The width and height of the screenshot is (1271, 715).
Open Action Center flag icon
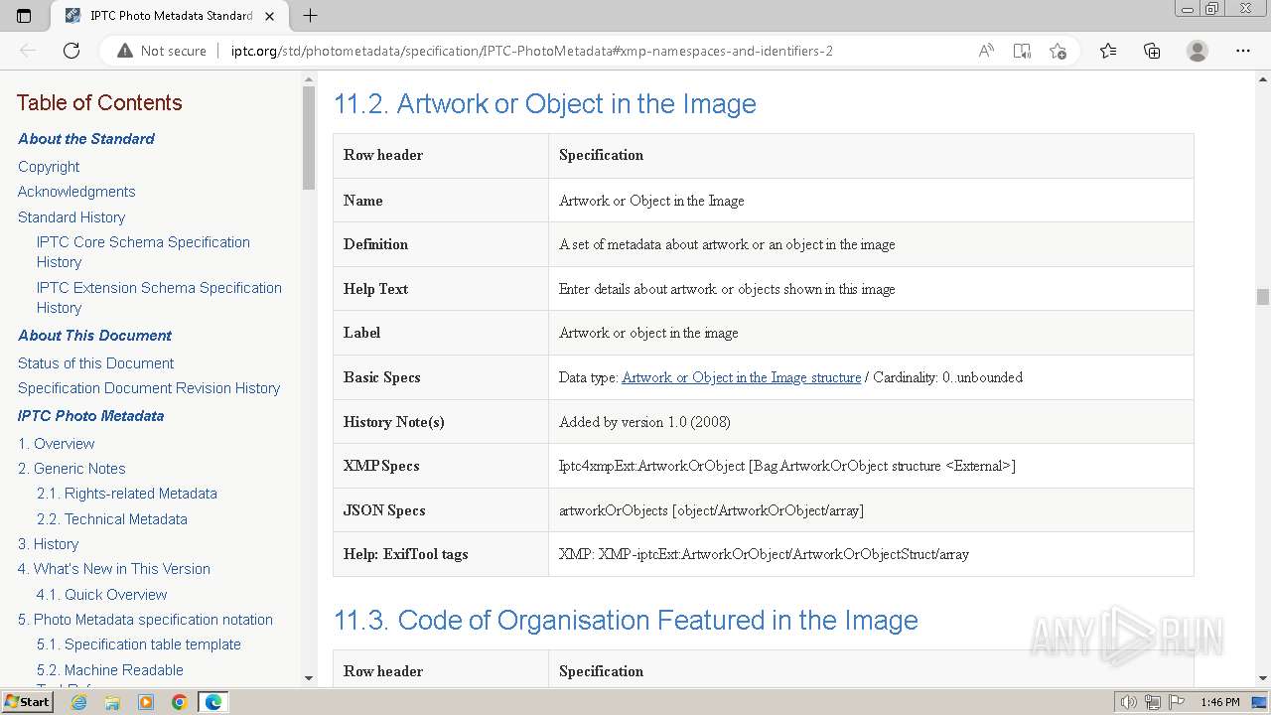coord(1176,702)
